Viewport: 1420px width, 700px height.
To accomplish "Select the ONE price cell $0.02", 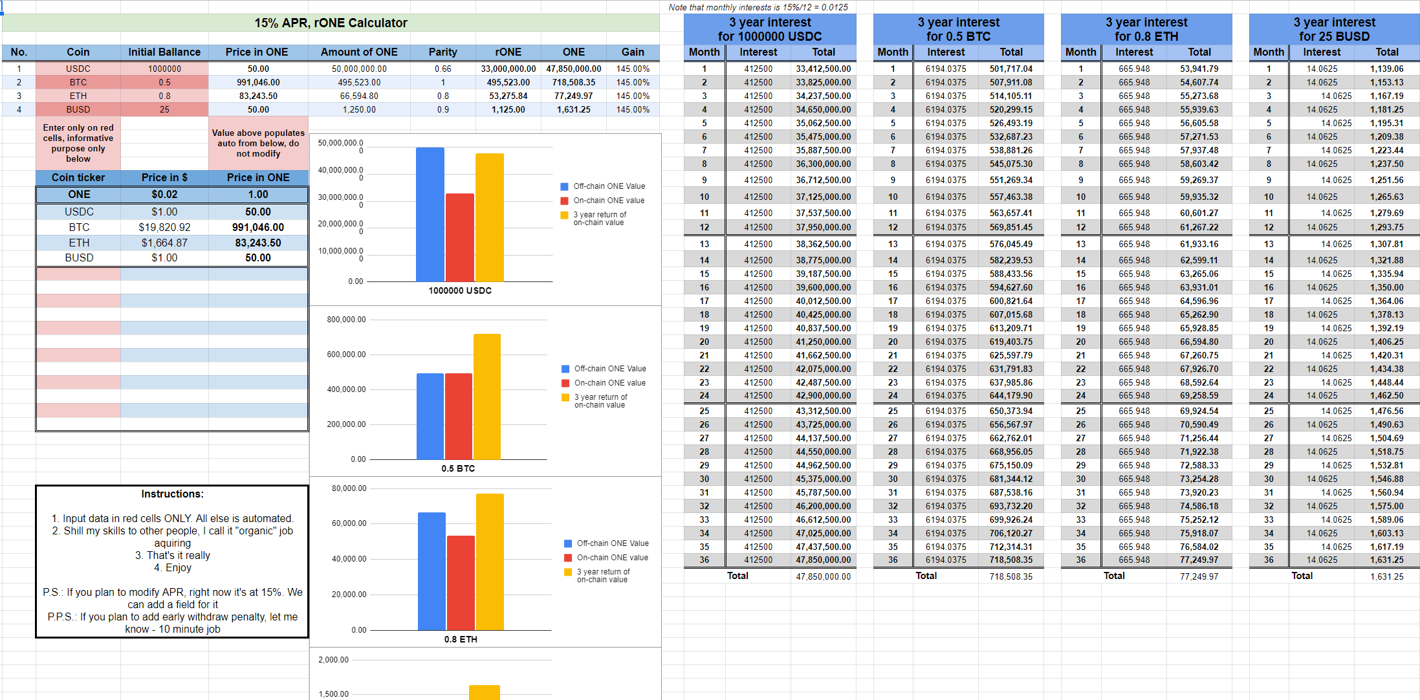I will tap(164, 194).
